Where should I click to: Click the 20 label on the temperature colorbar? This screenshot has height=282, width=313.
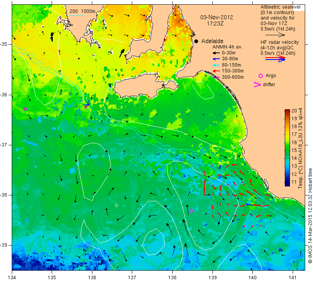pyautogui.click(x=294, y=111)
